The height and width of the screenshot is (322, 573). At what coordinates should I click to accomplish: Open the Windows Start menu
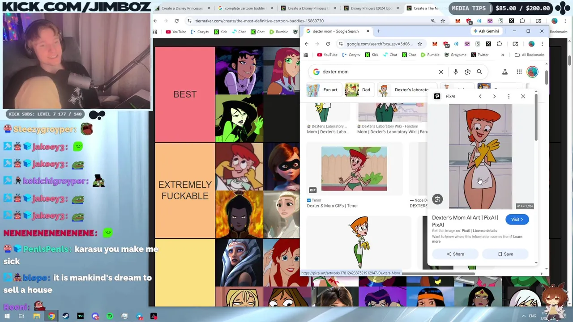7,316
